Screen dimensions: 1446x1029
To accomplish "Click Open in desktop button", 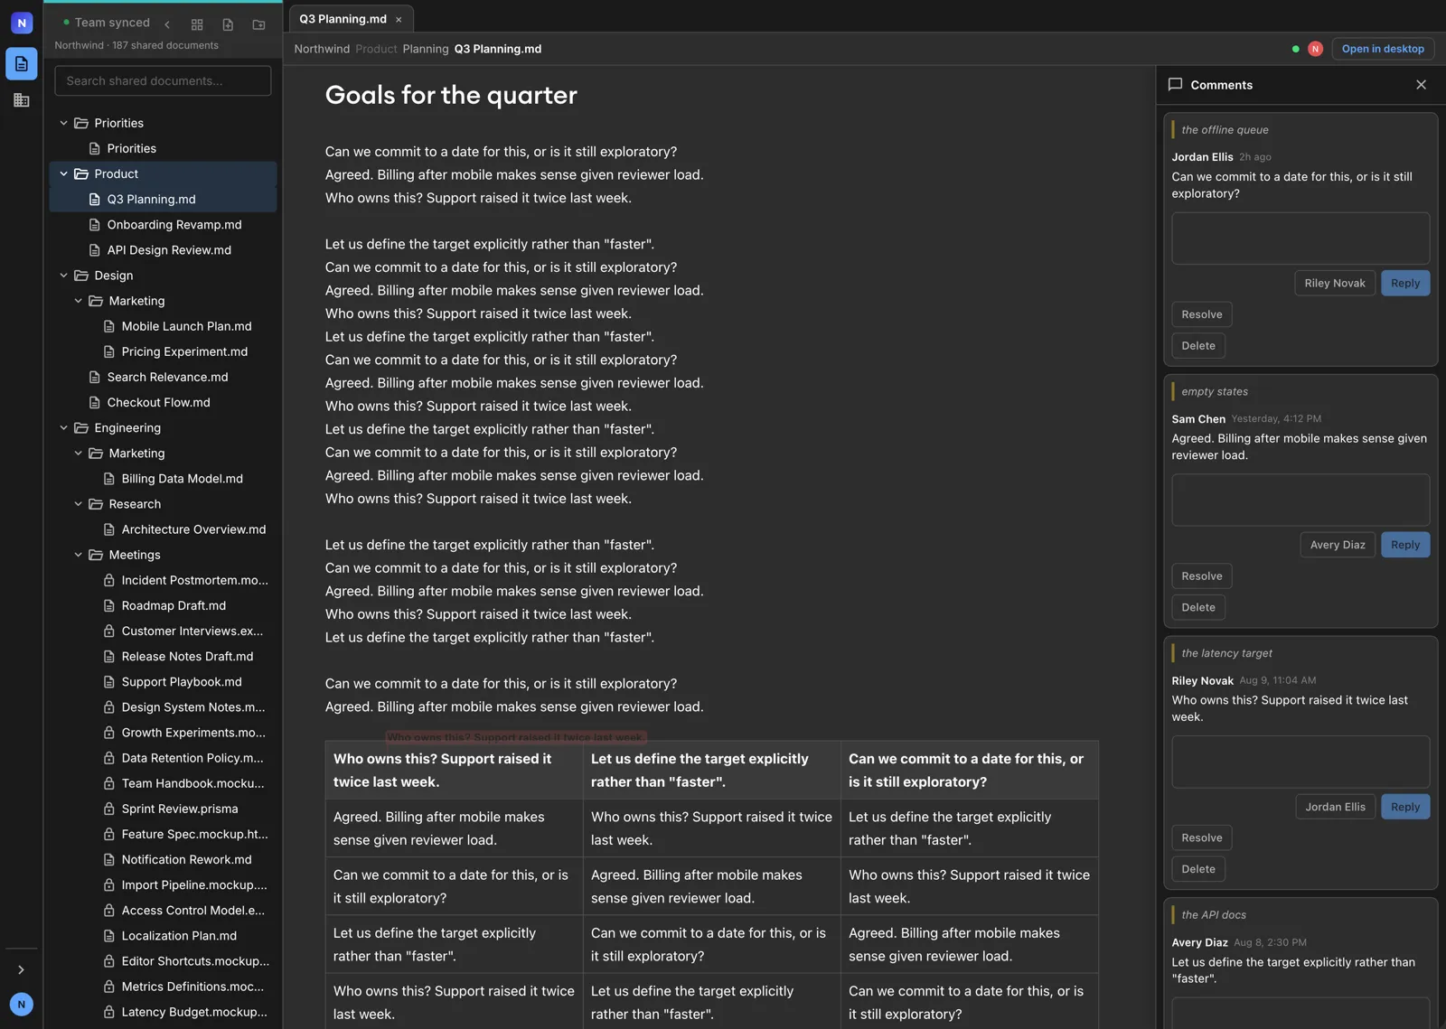I will [1383, 49].
